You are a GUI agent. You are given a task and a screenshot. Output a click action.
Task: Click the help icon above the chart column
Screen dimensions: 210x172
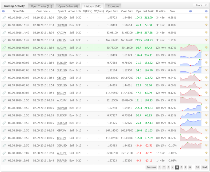coord(190,11)
